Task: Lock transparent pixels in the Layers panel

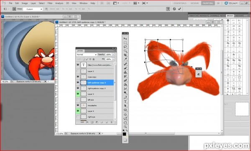Action: [x=84, y=59]
